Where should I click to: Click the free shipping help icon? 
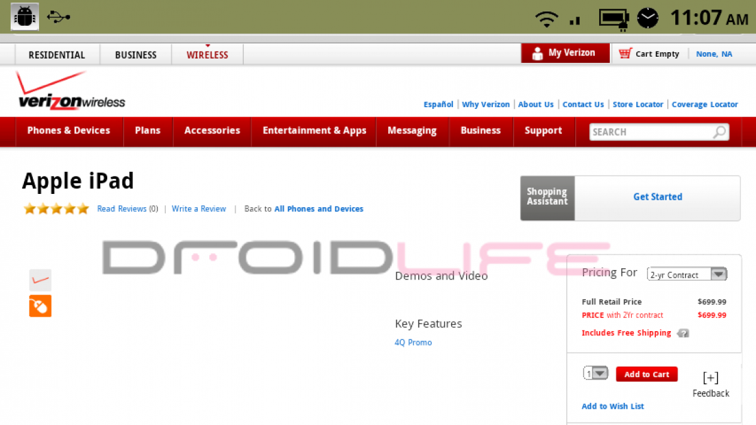point(683,333)
